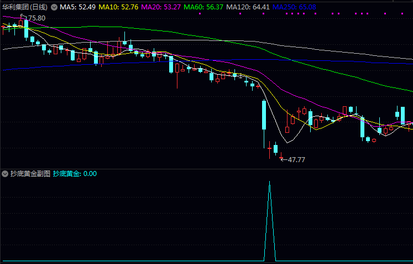Screen dimensions: 413x264
Task: Click the red arrow beside the 47.77 low
Action: pos(283,159)
